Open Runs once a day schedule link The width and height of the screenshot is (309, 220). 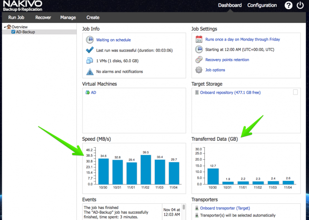(243, 39)
